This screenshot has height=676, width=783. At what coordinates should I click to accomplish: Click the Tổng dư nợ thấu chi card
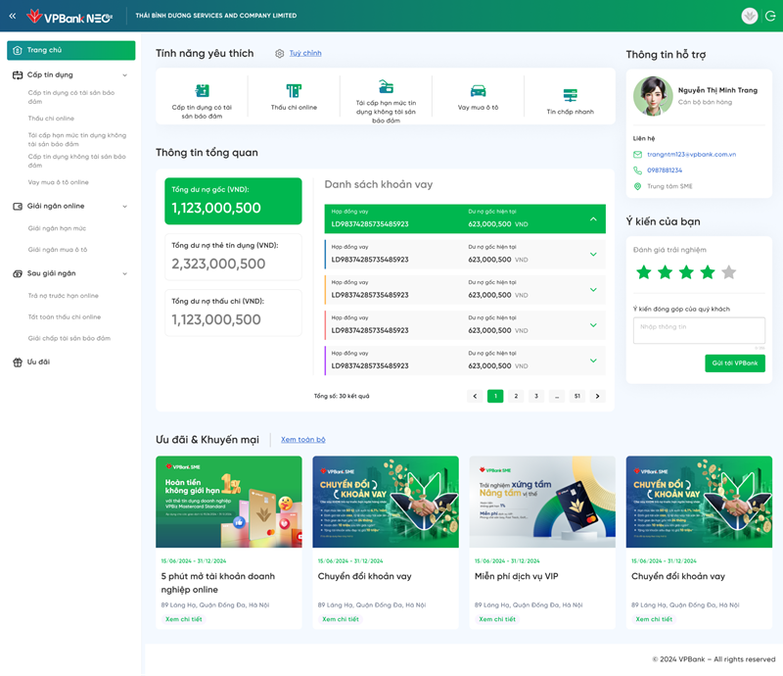[x=233, y=313]
